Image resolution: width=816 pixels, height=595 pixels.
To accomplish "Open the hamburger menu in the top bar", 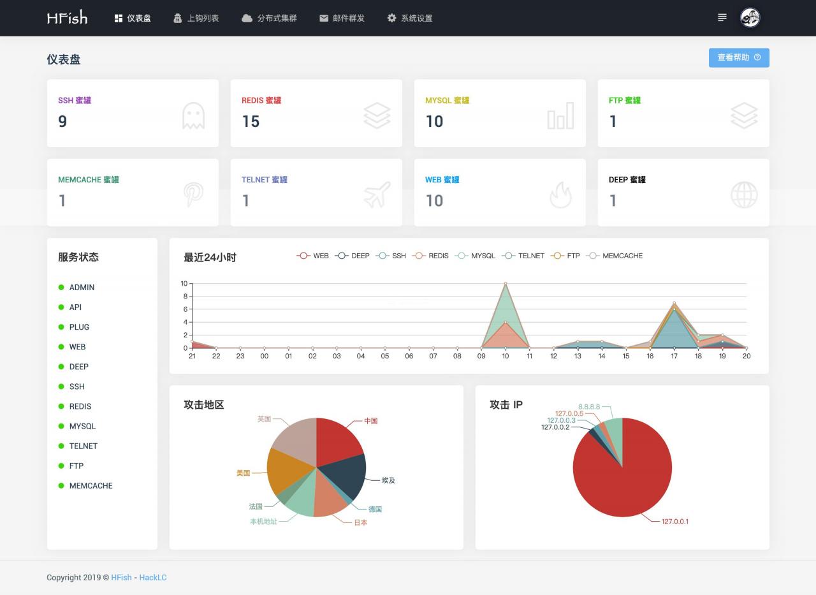I will tap(722, 17).
